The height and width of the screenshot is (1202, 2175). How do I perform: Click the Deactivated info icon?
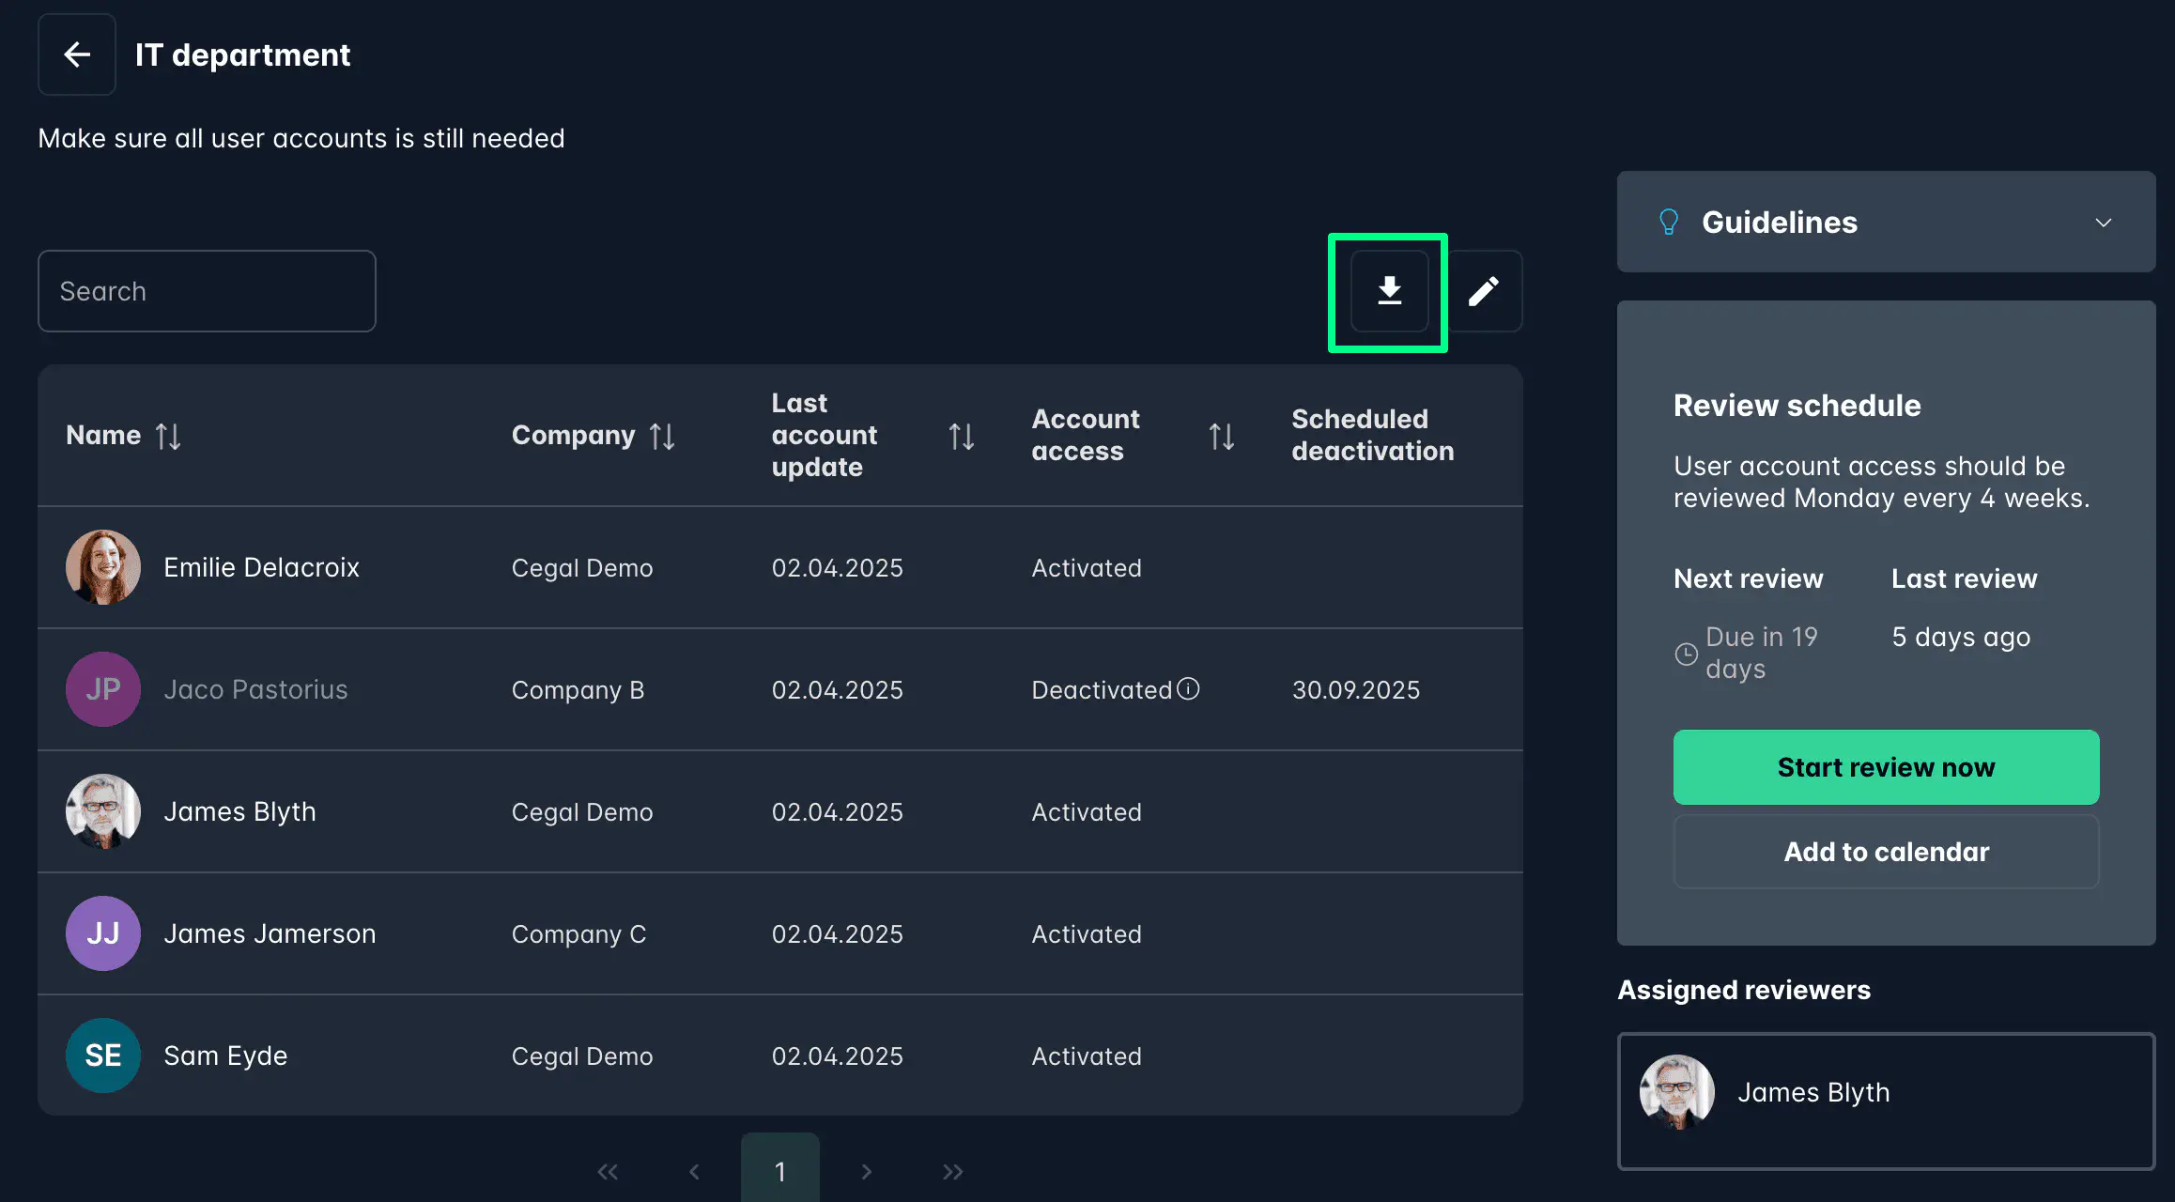point(1189,689)
